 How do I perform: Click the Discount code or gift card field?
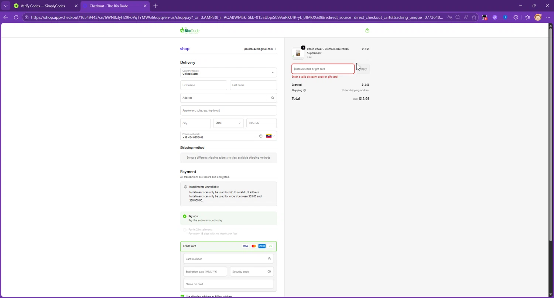pos(323,69)
